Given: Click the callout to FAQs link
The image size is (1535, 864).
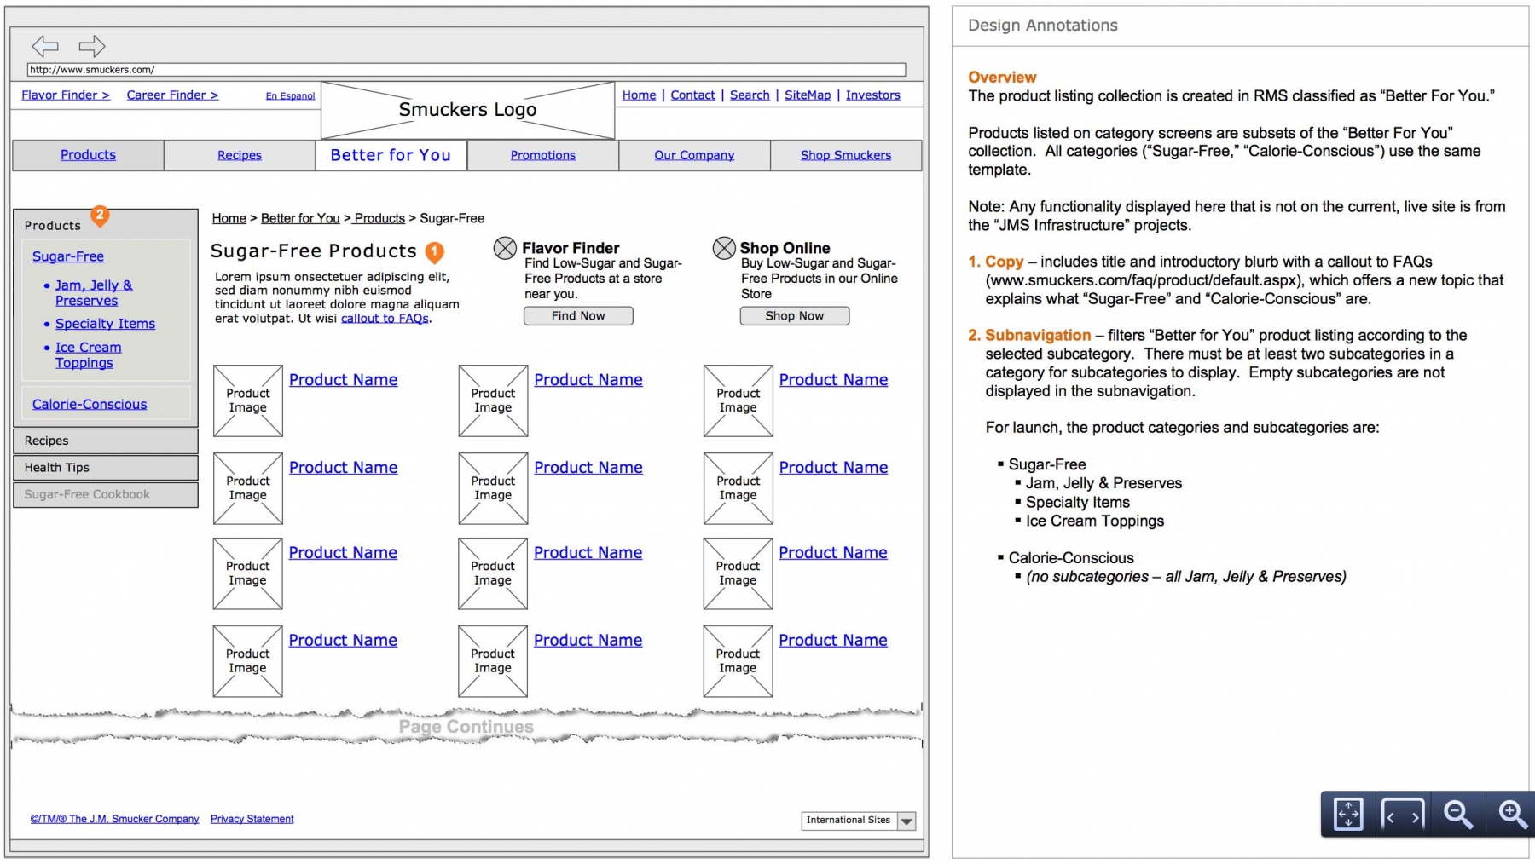Looking at the screenshot, I should click(385, 319).
